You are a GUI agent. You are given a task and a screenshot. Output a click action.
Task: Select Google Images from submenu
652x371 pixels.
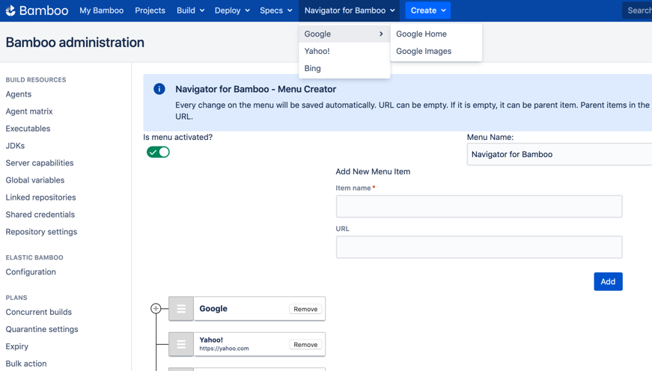(424, 51)
